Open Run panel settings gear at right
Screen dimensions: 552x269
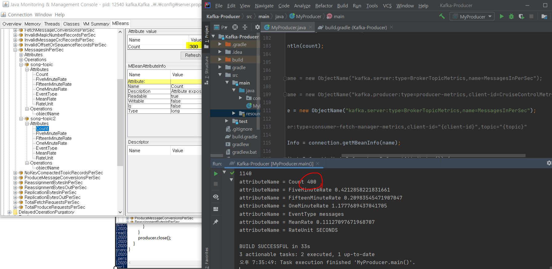tap(549, 163)
